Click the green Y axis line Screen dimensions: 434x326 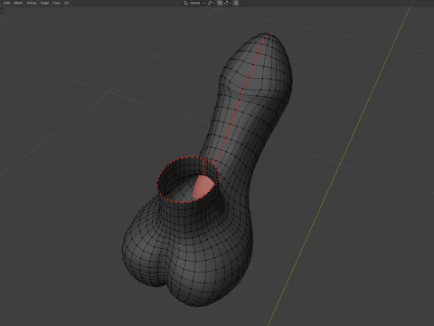pos(341,163)
